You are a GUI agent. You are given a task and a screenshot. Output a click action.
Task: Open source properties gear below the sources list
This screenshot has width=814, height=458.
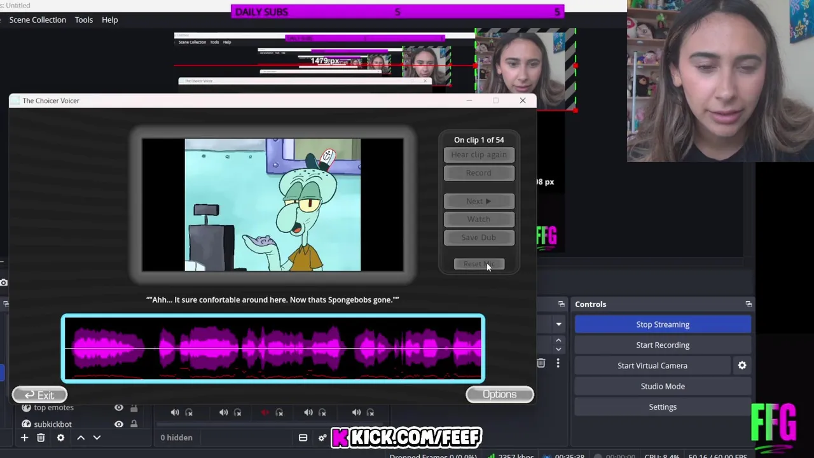click(60, 438)
